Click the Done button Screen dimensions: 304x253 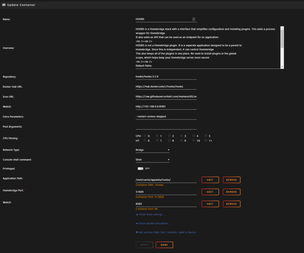coord(164,245)
